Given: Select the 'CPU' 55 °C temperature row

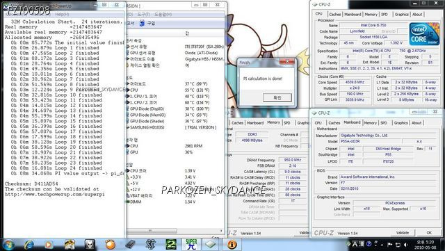Looking at the screenshot, I should pyautogui.click(x=175, y=90).
